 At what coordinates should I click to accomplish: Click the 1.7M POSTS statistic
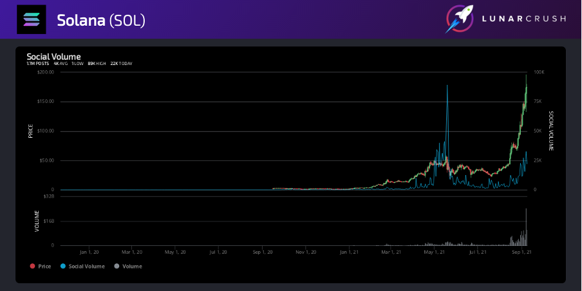tap(37, 64)
